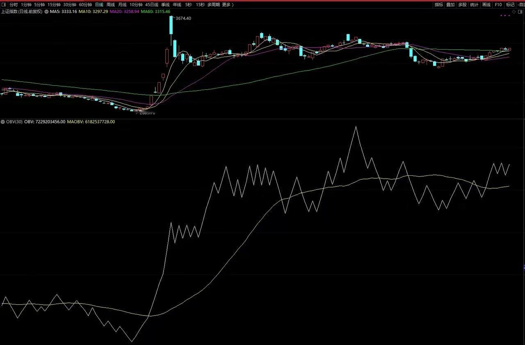
Task: Switch chart to 年线 yearly period
Action: 177,5
